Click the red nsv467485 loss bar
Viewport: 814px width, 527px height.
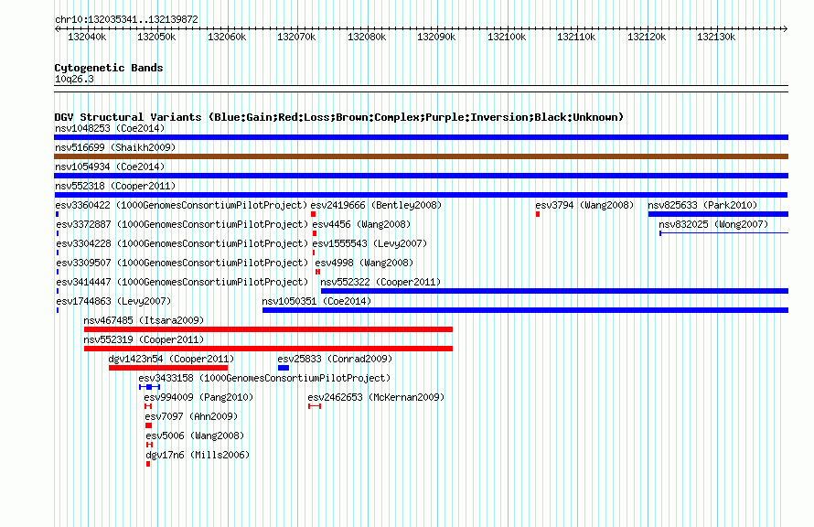268,329
